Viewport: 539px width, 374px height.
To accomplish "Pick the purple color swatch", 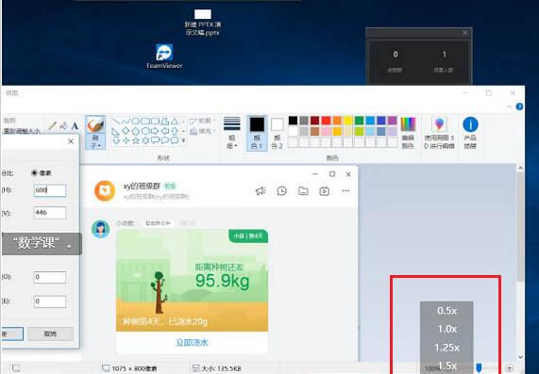I will pos(392,121).
